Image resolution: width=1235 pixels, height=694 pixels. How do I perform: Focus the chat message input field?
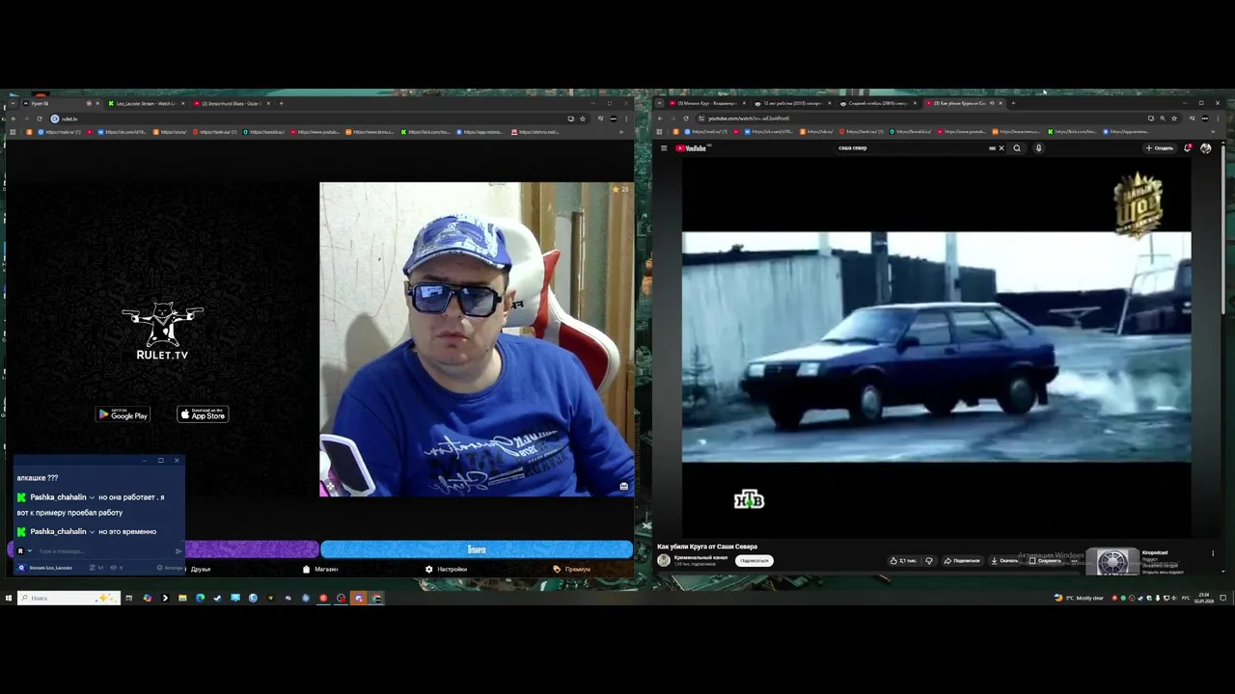(104, 551)
